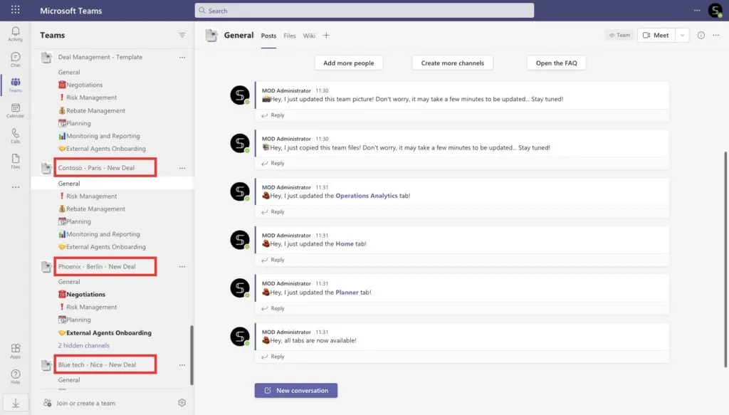Open the FAQ button
Image resolution: width=729 pixels, height=415 pixels.
point(557,63)
